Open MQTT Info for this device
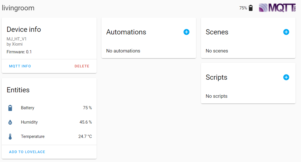This screenshot has width=301, height=162. click(x=20, y=66)
